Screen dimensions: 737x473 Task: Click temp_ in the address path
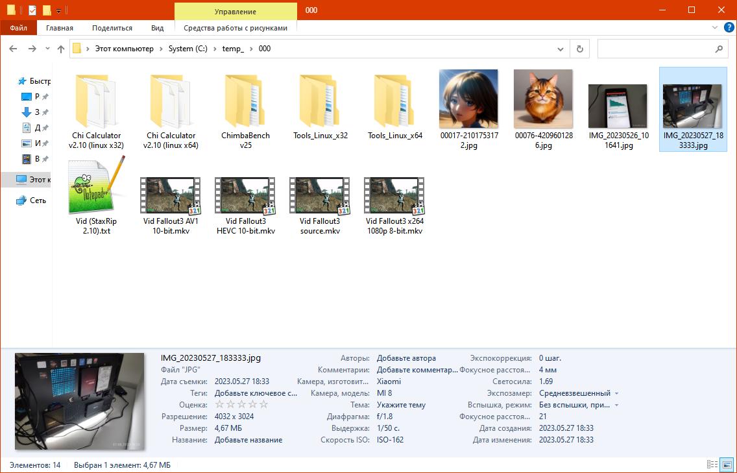[233, 49]
